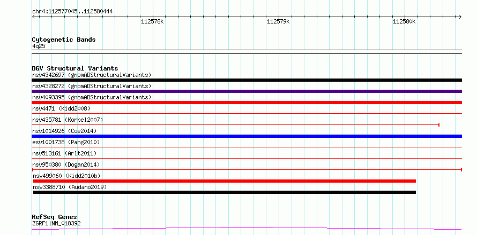Click the nsv435781 (Korbel2007) label
The width and height of the screenshot is (477, 235).
click(68, 120)
